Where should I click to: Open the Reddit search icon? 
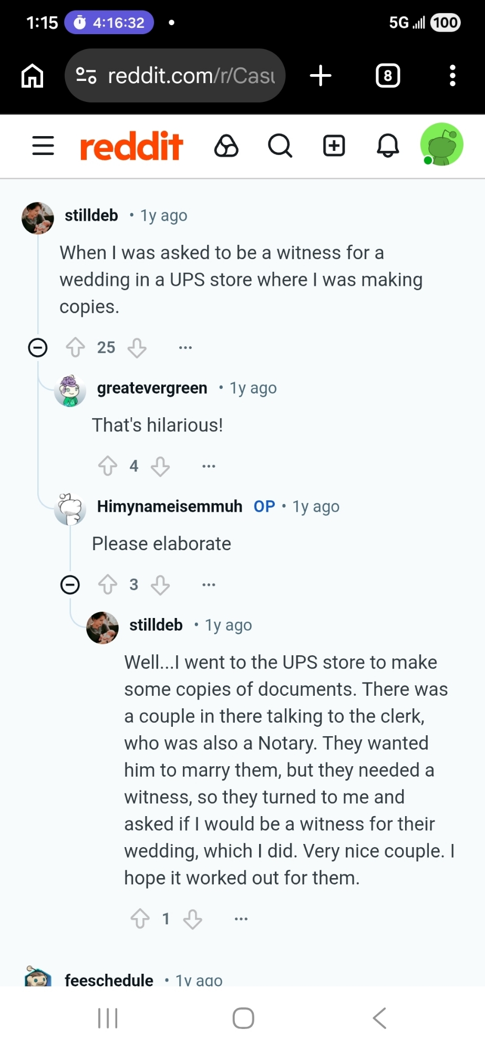280,146
